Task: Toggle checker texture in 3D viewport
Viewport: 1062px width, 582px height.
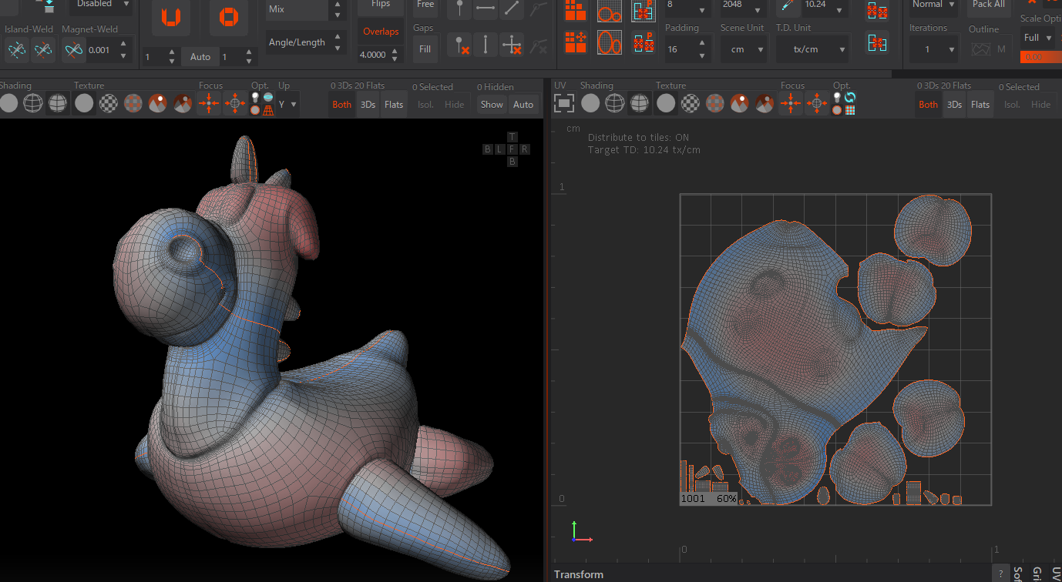Action: (109, 103)
